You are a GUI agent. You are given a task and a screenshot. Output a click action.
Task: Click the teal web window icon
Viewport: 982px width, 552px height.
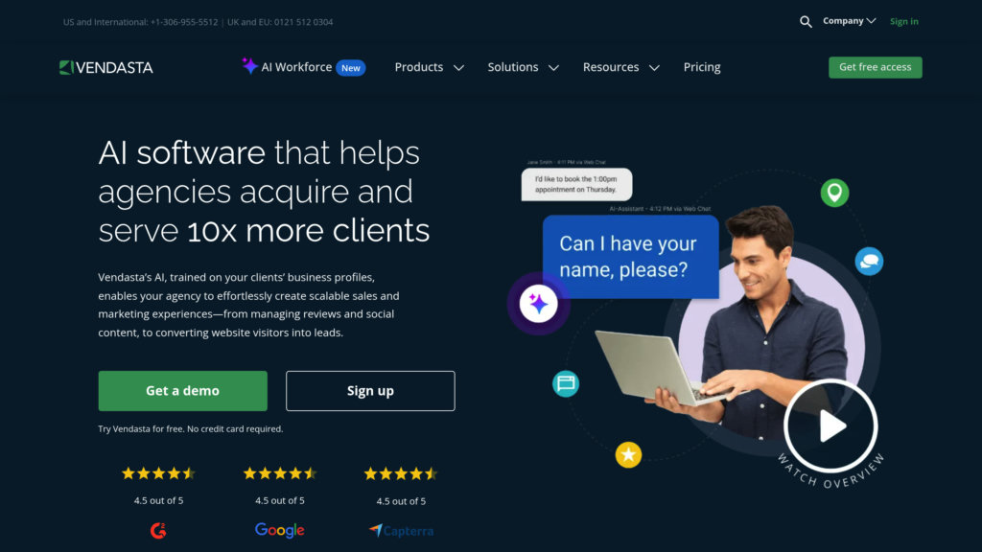point(566,383)
